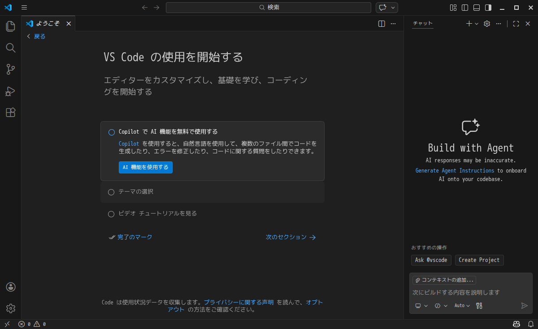
Task: Go back with the title bar arrow
Action: [145, 8]
